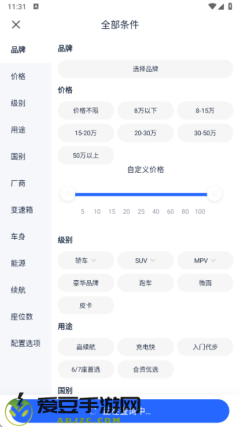This screenshot has height=427, width=240.
Task: Toggle the 豪华品牌 level filter
Action: pyautogui.click(x=86, y=283)
